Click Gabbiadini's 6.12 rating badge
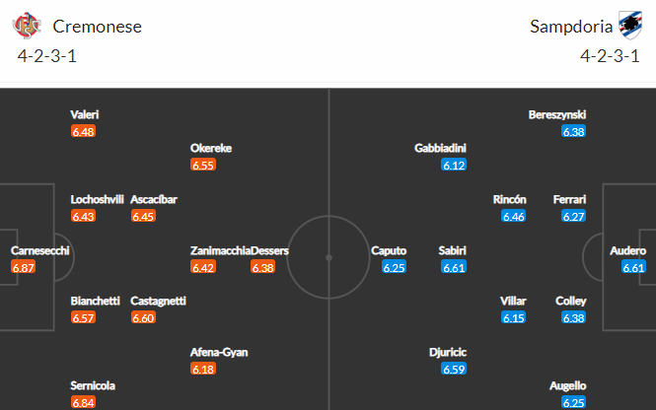 pyautogui.click(x=454, y=166)
